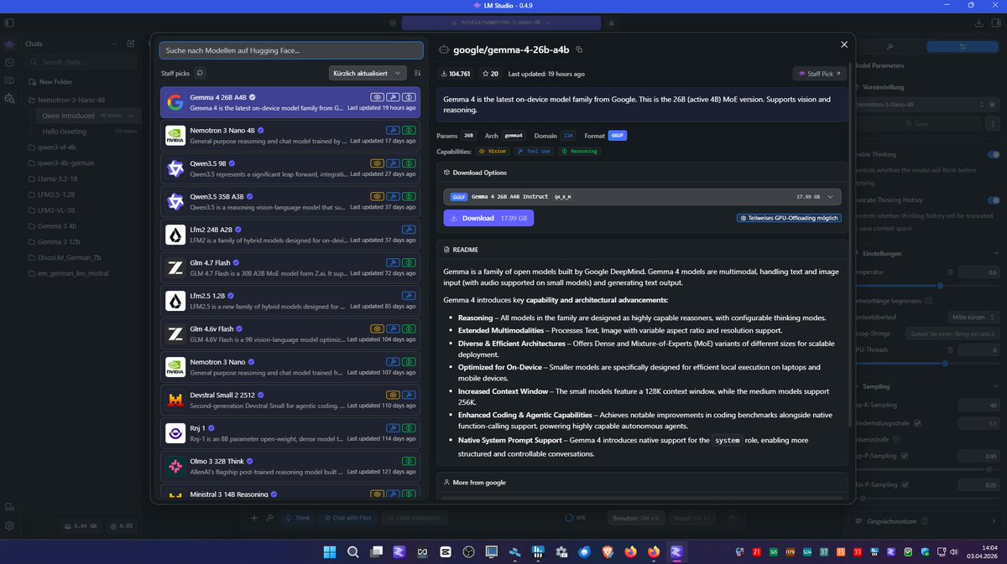Click the sort order icon beside Kürzlich aktualisiert
The height and width of the screenshot is (564, 1007).
tap(417, 74)
